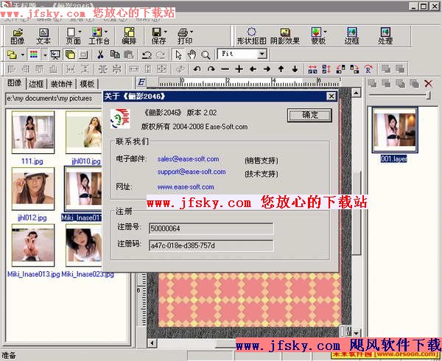Expand the 保存 dropdown arrow
442x361 pixels.
click(166, 32)
